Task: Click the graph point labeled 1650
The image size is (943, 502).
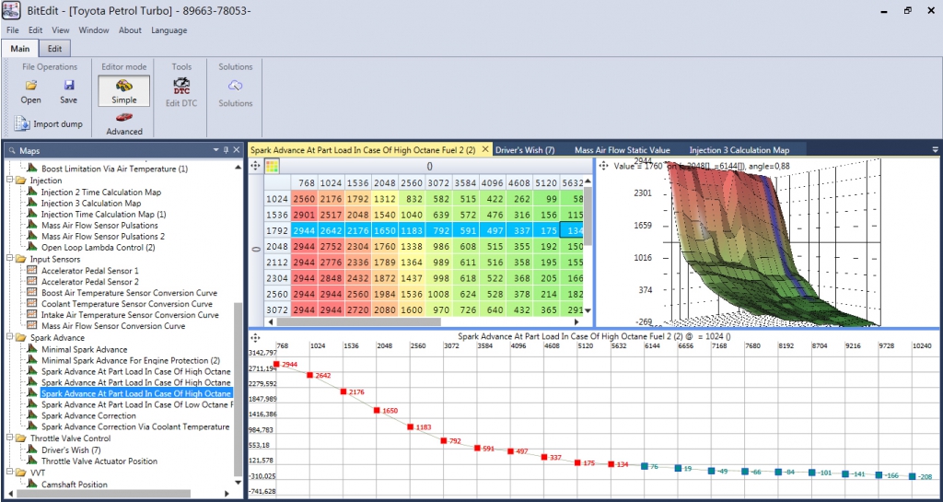Action: point(377,411)
